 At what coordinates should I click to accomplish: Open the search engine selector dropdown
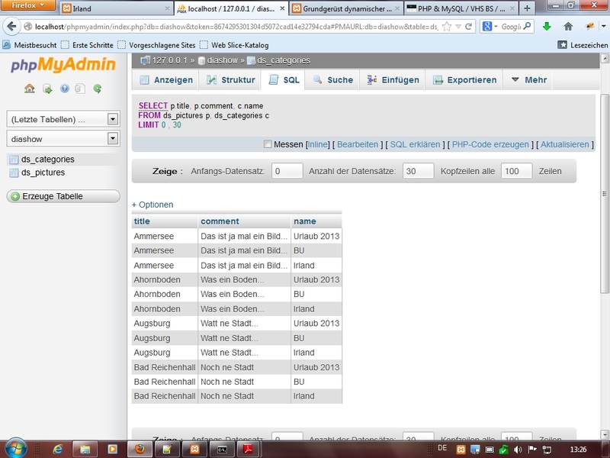click(x=490, y=27)
